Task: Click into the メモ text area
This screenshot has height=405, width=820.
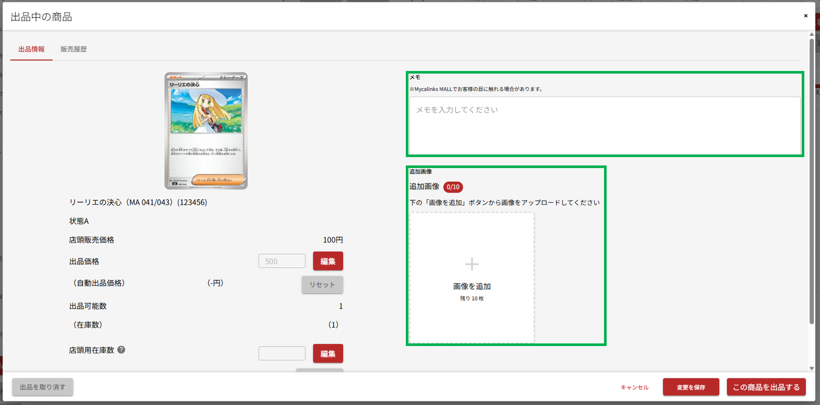Action: pyautogui.click(x=604, y=125)
